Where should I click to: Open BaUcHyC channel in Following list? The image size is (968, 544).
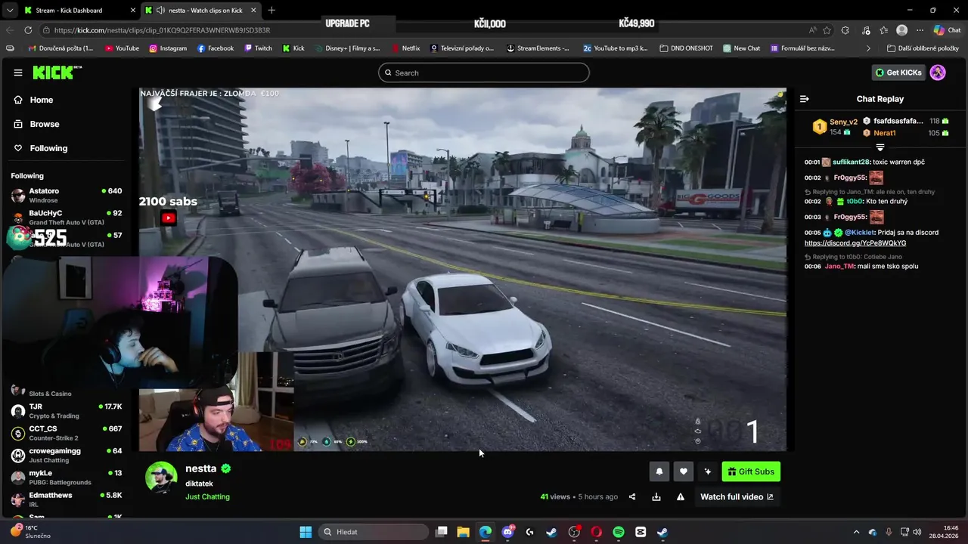(67, 218)
